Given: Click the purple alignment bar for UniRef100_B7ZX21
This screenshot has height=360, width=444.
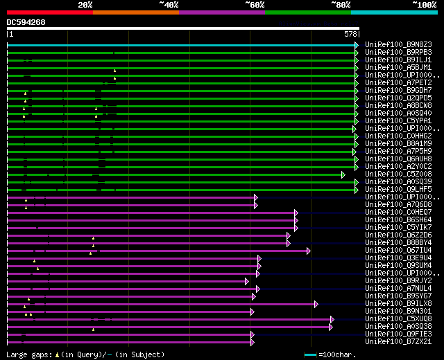Looking at the screenshot, I should click(x=129, y=343).
